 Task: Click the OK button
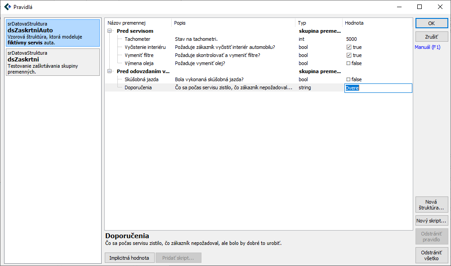pyautogui.click(x=431, y=23)
